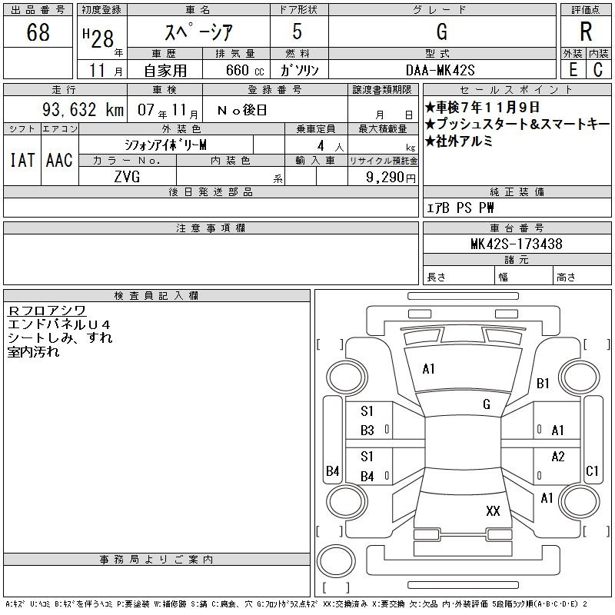The height and width of the screenshot is (615, 615).
Task: Select the fuel type ガソリン
Action: coord(299,70)
